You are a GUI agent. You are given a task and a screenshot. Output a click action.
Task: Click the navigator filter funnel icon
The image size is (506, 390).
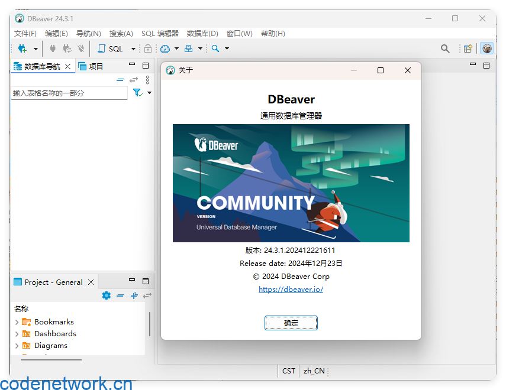(138, 93)
